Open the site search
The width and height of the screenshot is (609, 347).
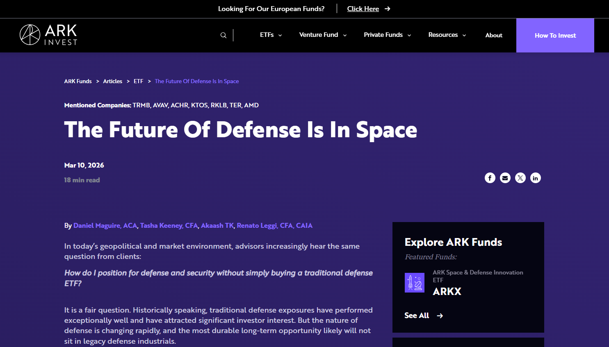tap(223, 35)
